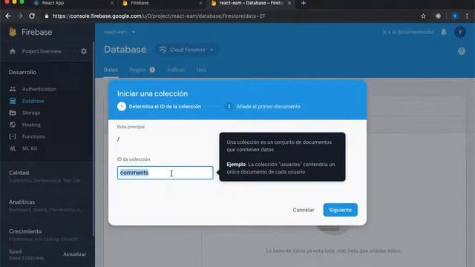Open project settings gear

pos(84,51)
